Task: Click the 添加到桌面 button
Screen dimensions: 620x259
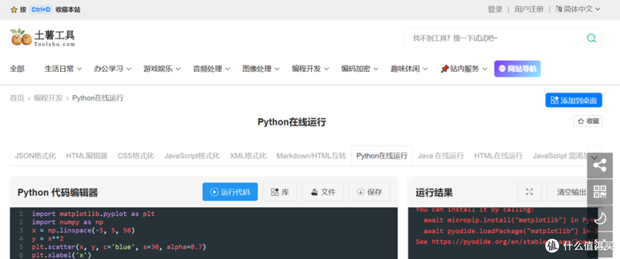Action: [573, 100]
